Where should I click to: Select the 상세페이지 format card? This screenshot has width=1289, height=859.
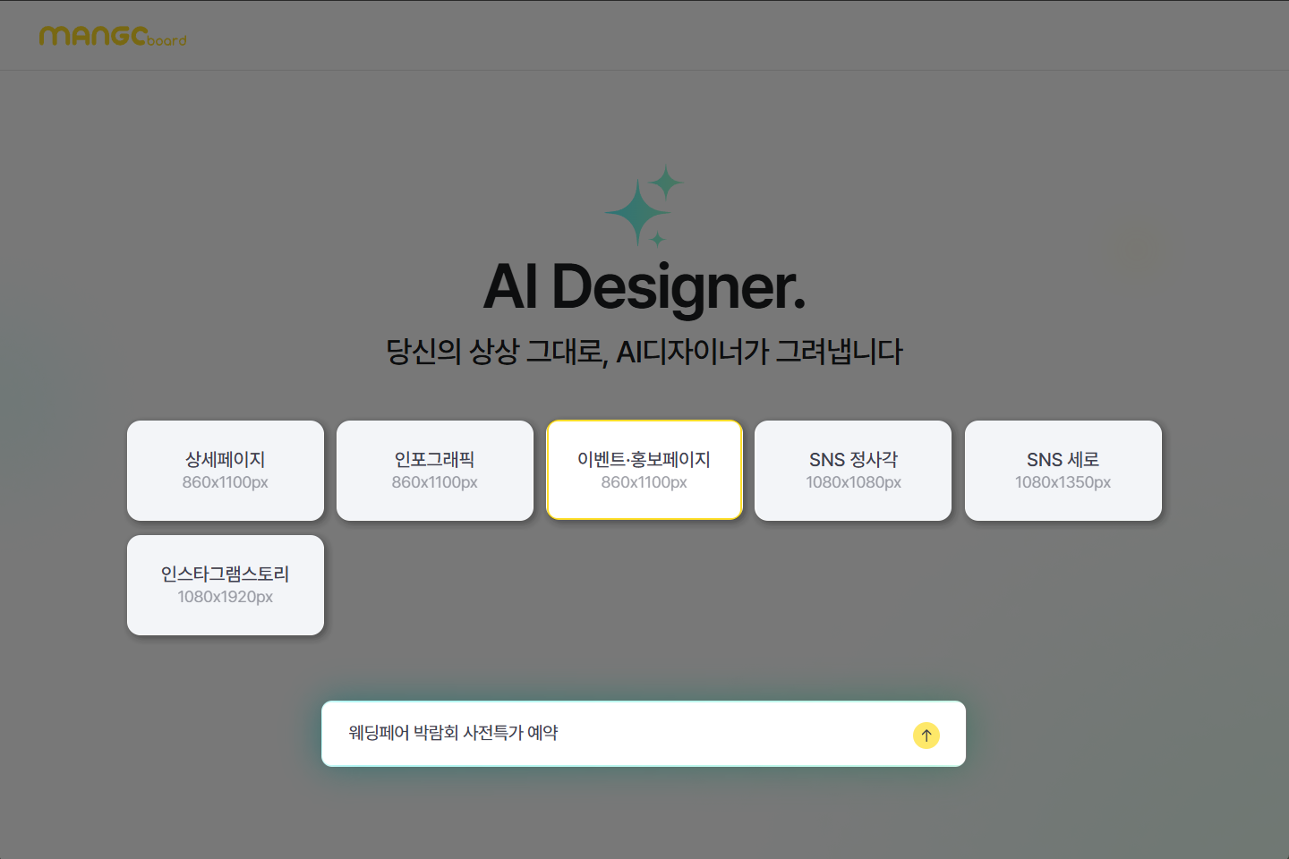point(226,471)
